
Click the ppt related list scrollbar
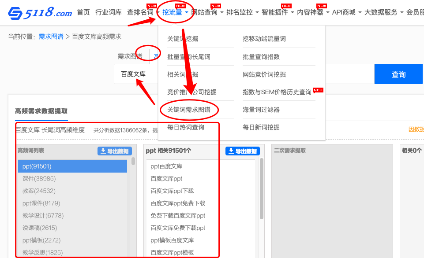262,188
